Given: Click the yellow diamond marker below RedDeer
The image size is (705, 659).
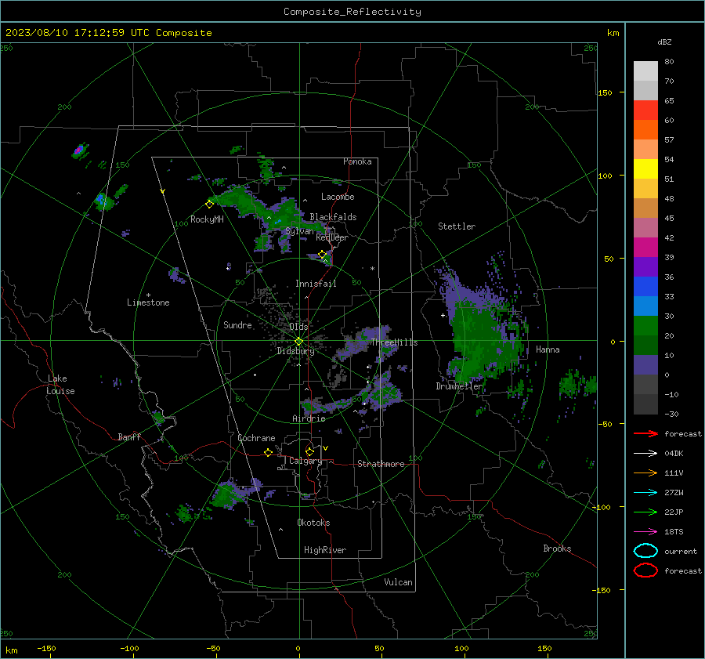Looking at the screenshot, I should [322, 255].
